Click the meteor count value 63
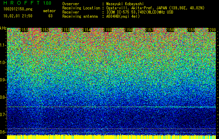The image size is (219, 139). tap(50, 16)
